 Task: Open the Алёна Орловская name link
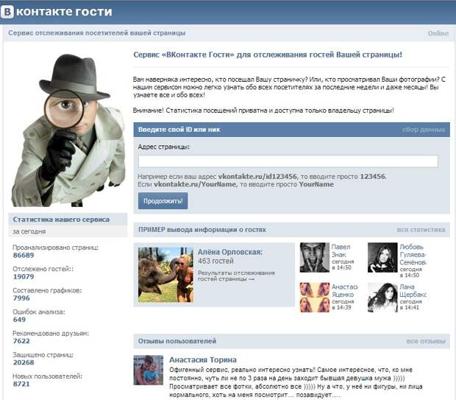pyautogui.click(x=230, y=252)
